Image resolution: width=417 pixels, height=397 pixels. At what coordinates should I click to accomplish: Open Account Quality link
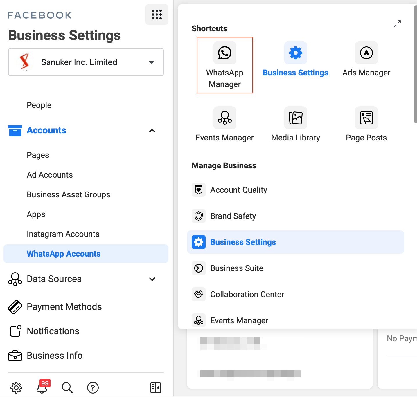coord(239,190)
